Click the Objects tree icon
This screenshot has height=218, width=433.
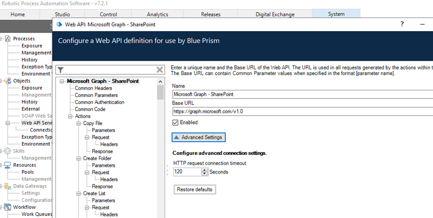pyautogui.click(x=8, y=81)
